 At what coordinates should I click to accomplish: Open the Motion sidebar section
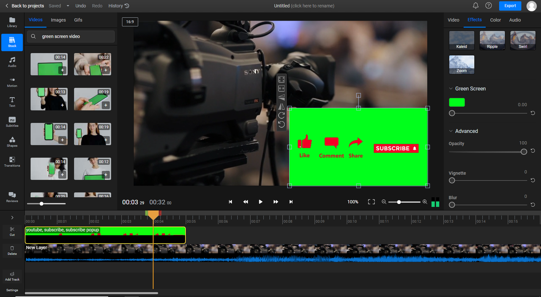pos(12,82)
